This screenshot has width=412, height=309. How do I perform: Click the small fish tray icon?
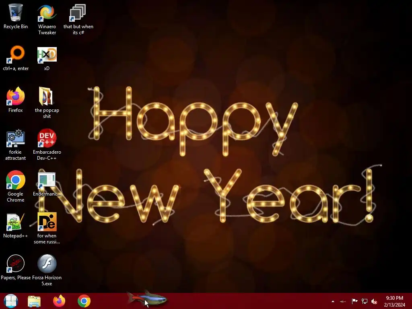(343, 301)
